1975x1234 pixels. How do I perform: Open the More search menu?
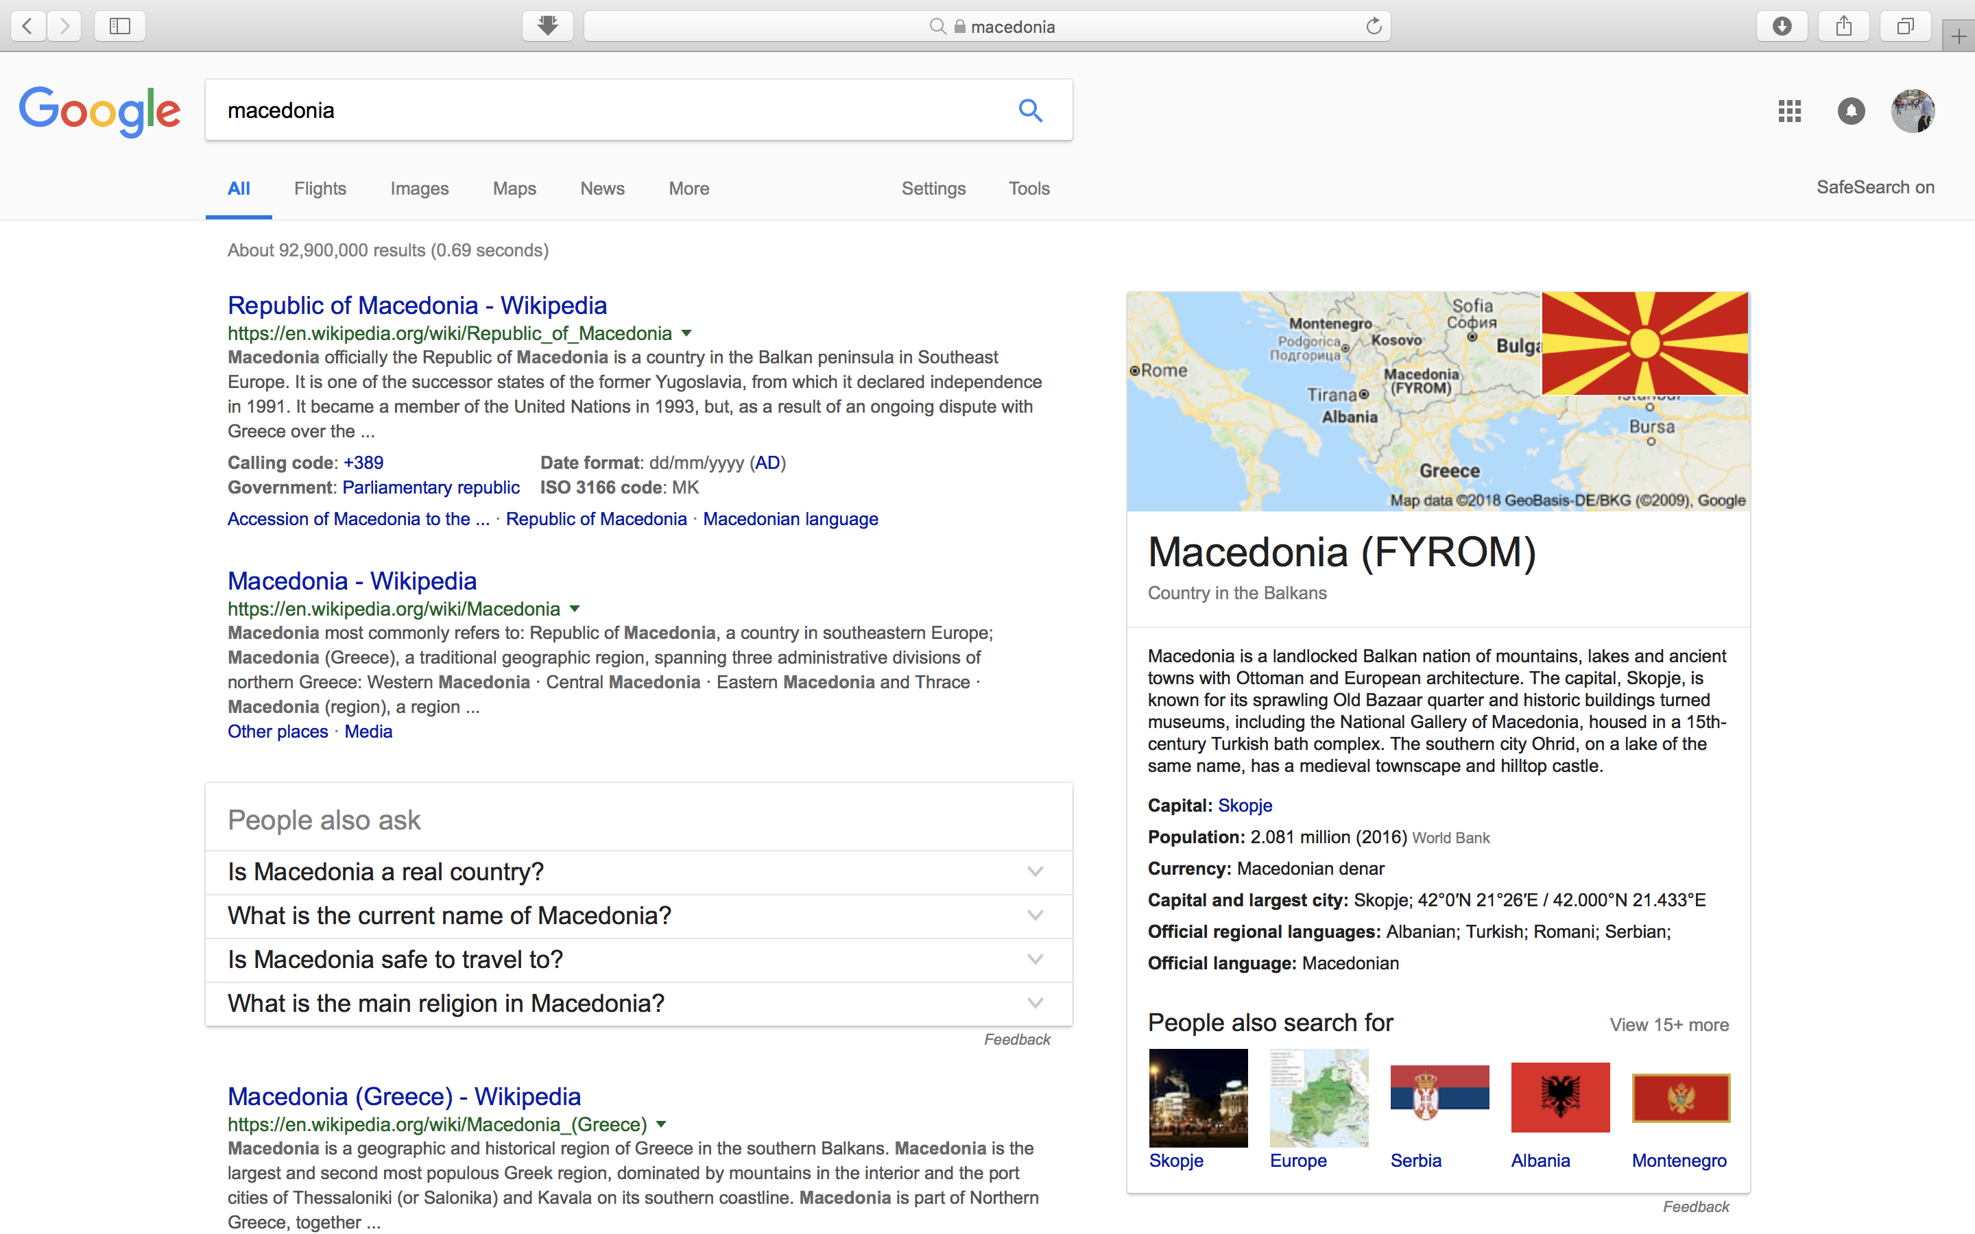[689, 189]
